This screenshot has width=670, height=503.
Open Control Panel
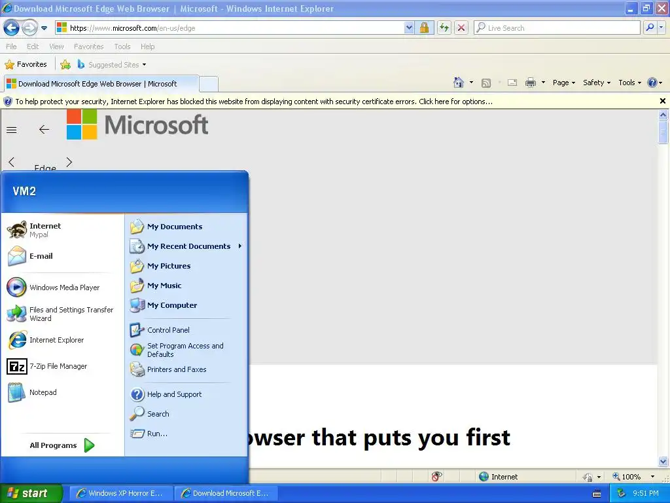(x=186, y=330)
